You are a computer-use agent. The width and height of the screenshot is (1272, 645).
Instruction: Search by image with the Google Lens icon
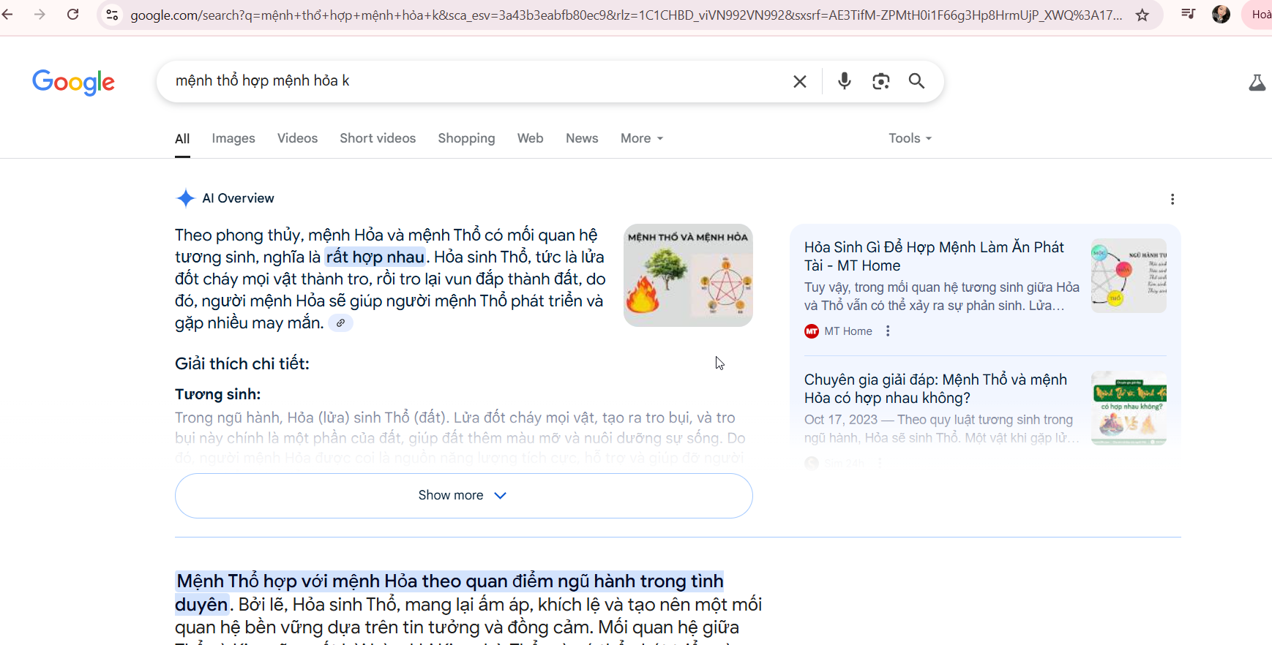881,81
